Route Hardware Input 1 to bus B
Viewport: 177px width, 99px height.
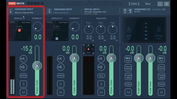pyautogui.click(x=23, y=67)
